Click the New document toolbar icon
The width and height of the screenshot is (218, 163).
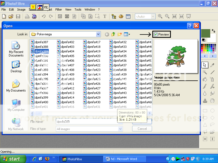click(4, 17)
